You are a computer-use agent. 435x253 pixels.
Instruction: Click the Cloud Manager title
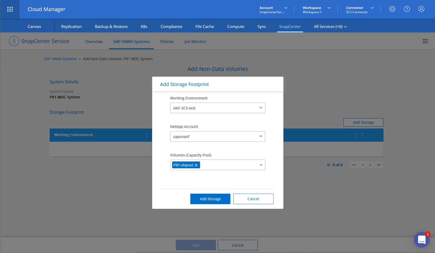46,9
